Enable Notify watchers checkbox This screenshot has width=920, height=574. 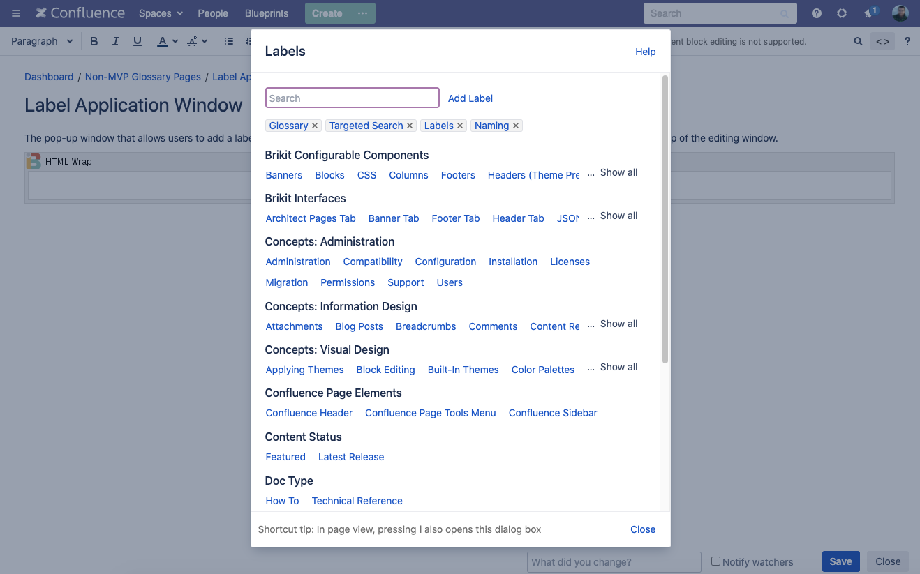pos(715,561)
